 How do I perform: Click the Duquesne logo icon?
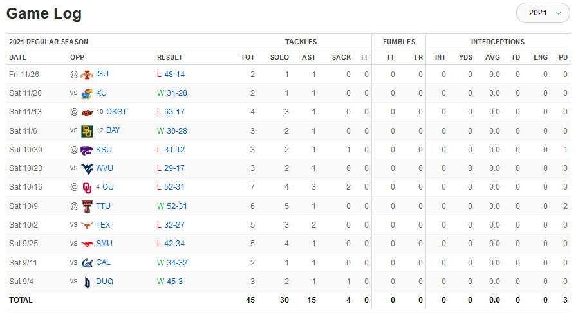click(x=87, y=282)
